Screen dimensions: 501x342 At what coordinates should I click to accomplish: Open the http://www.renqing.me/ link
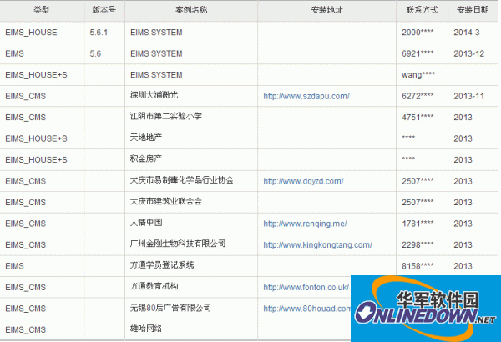pos(305,224)
